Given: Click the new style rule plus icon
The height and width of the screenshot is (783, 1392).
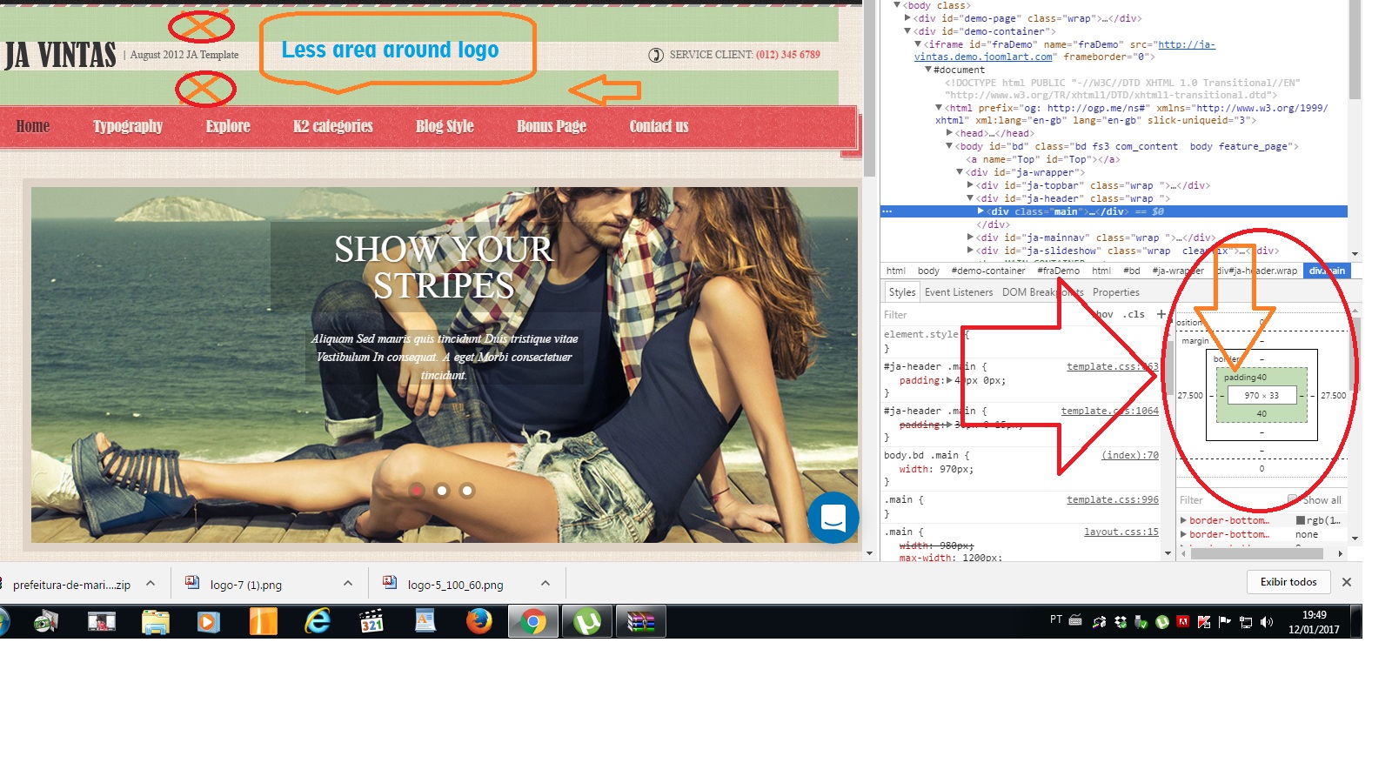Looking at the screenshot, I should point(1161,314).
